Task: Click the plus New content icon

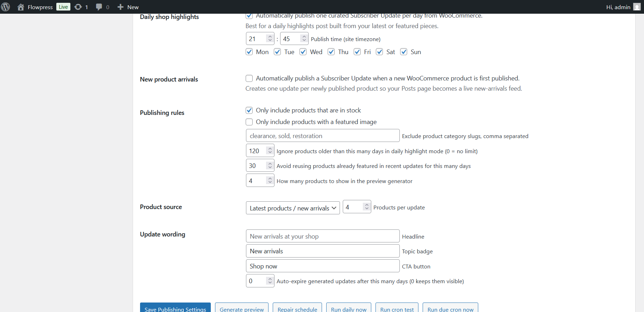Action: coord(120,7)
